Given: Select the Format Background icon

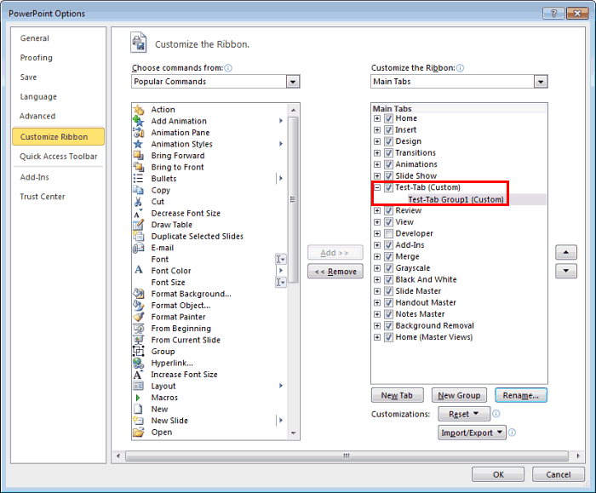Looking at the screenshot, I should (139, 294).
